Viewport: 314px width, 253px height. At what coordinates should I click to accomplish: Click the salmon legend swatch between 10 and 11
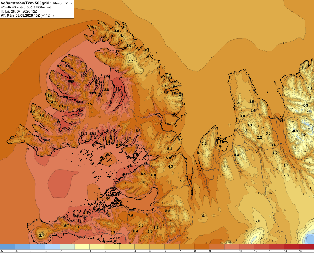point(231,247)
